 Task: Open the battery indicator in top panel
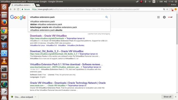point(161,2)
